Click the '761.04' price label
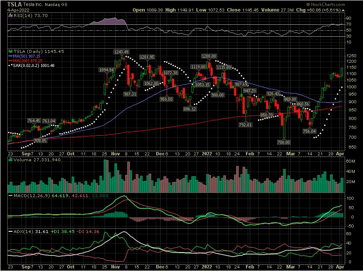 (x=49, y=121)
